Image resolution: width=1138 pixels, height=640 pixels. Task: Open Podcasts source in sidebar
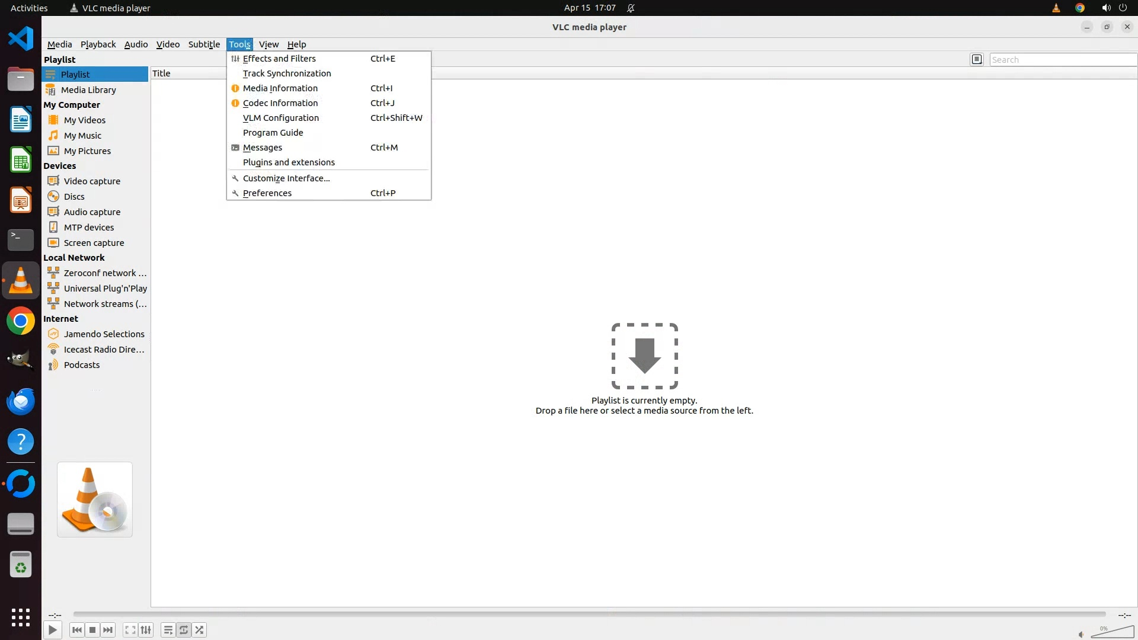pos(82,365)
